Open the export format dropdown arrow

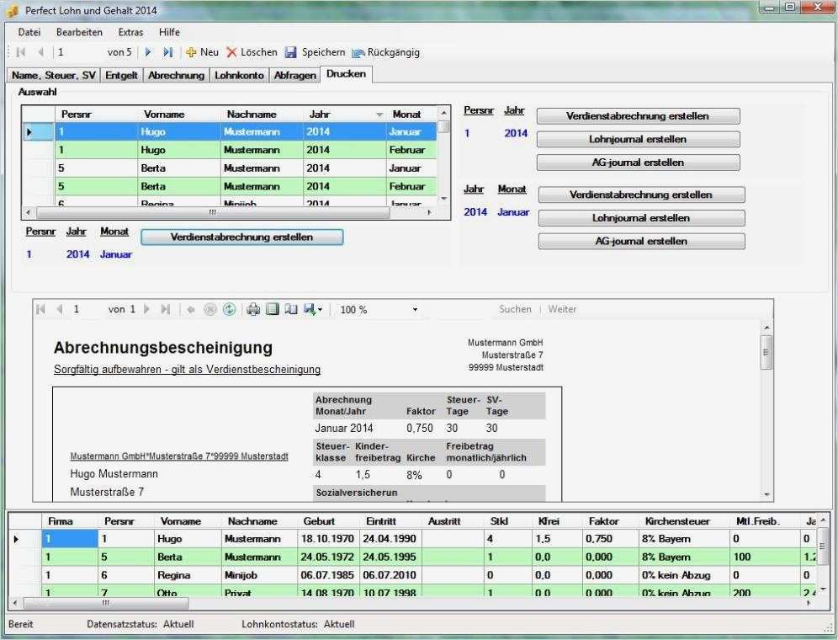[x=322, y=308]
